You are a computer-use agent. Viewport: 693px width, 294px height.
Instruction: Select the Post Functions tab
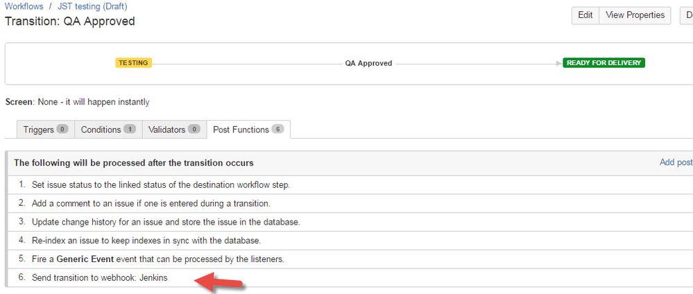tap(248, 130)
